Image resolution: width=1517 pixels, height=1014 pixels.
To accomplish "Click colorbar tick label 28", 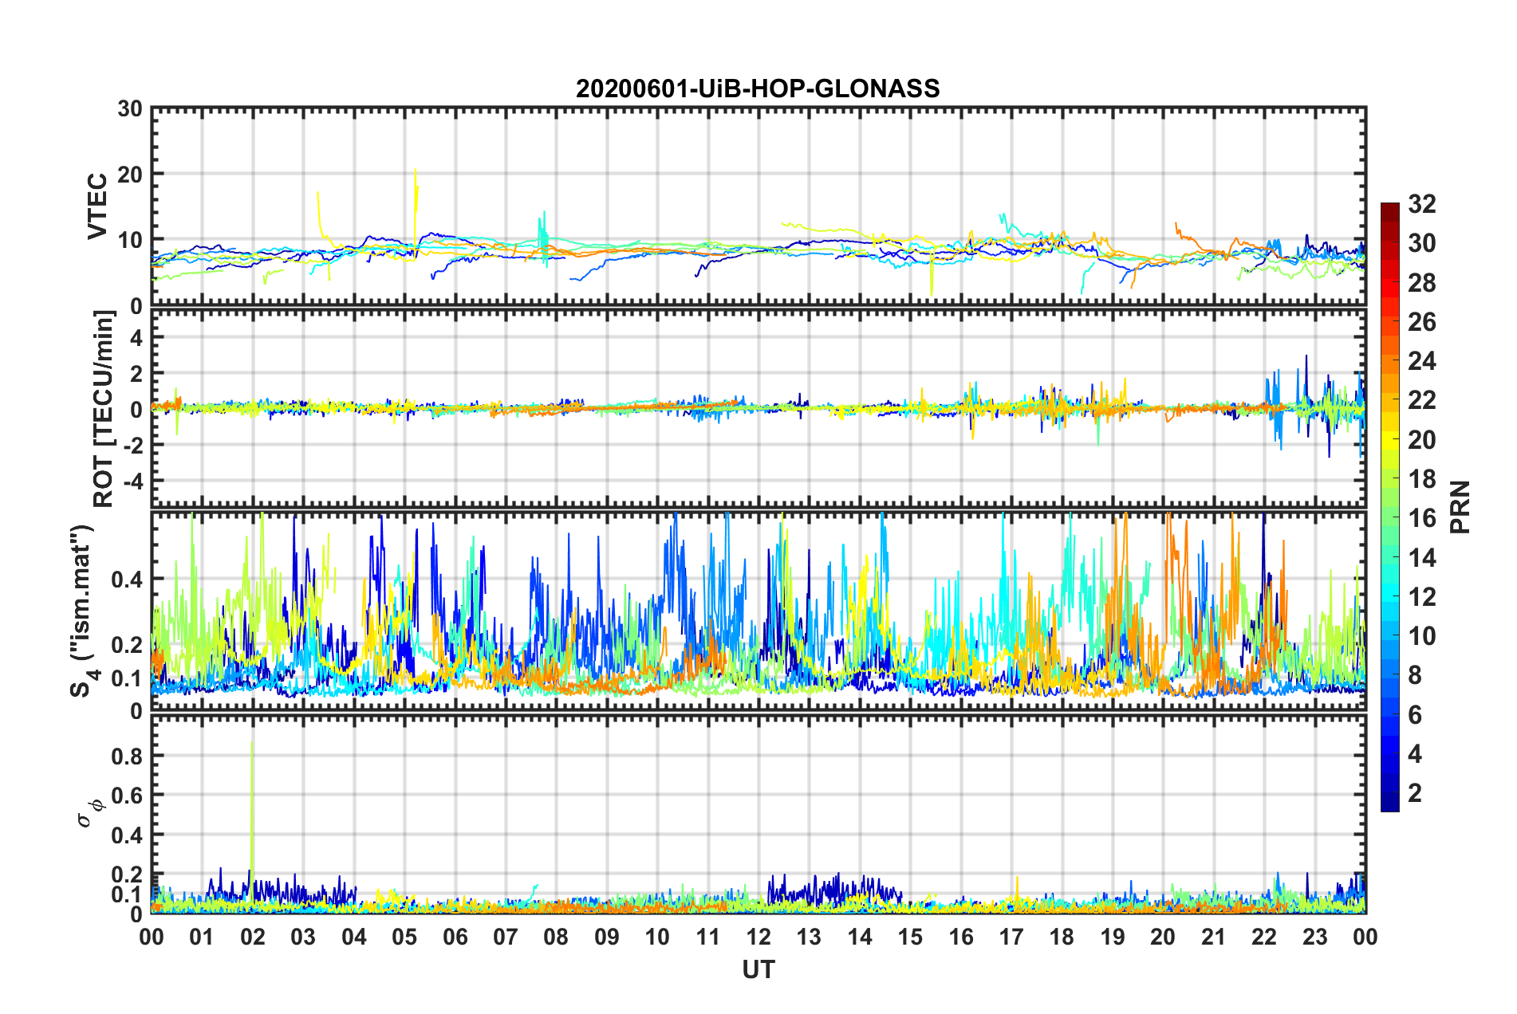I will pyautogui.click(x=1422, y=283).
